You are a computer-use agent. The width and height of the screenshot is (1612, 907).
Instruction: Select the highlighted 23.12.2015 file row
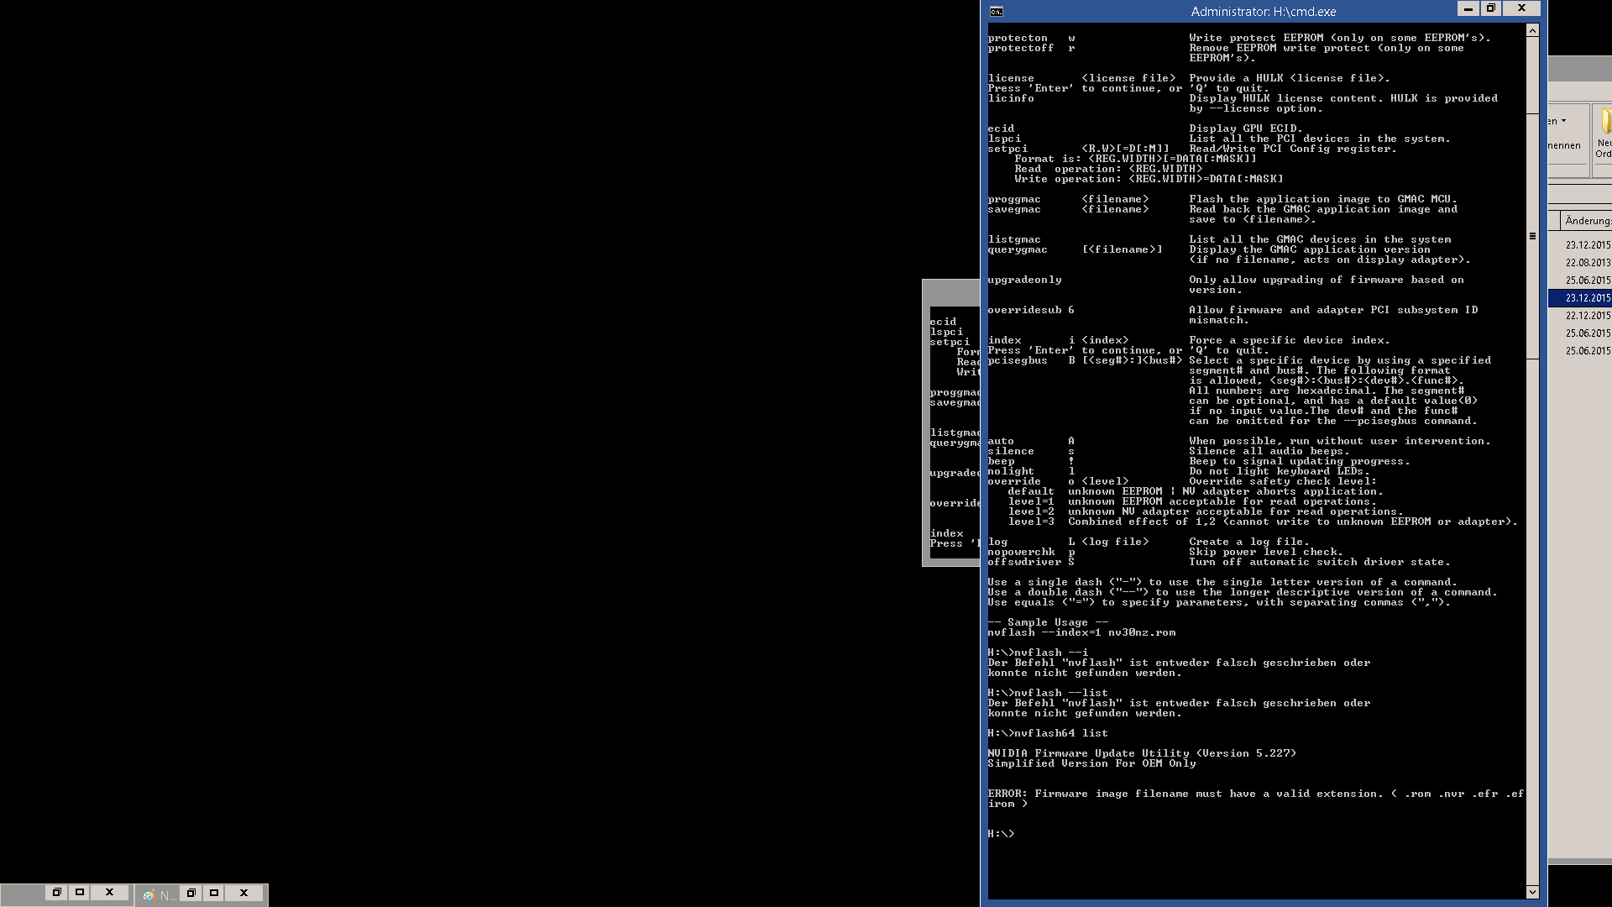tap(1587, 298)
